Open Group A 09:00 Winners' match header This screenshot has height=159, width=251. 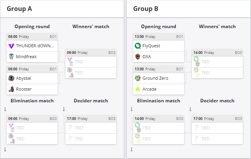tap(91, 53)
